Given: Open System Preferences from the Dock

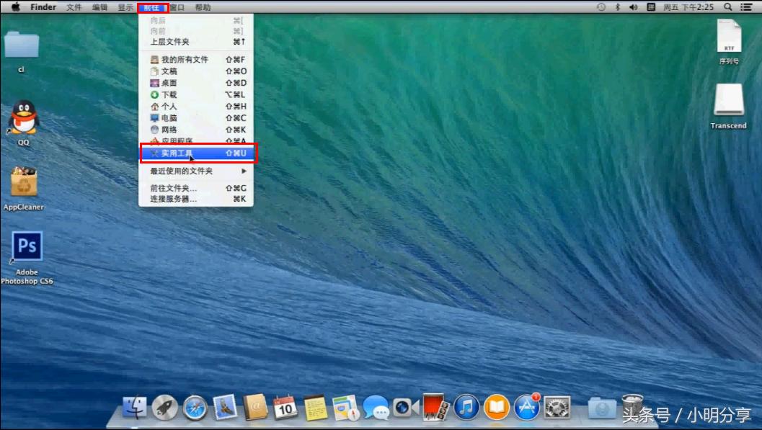Looking at the screenshot, I should [x=556, y=408].
